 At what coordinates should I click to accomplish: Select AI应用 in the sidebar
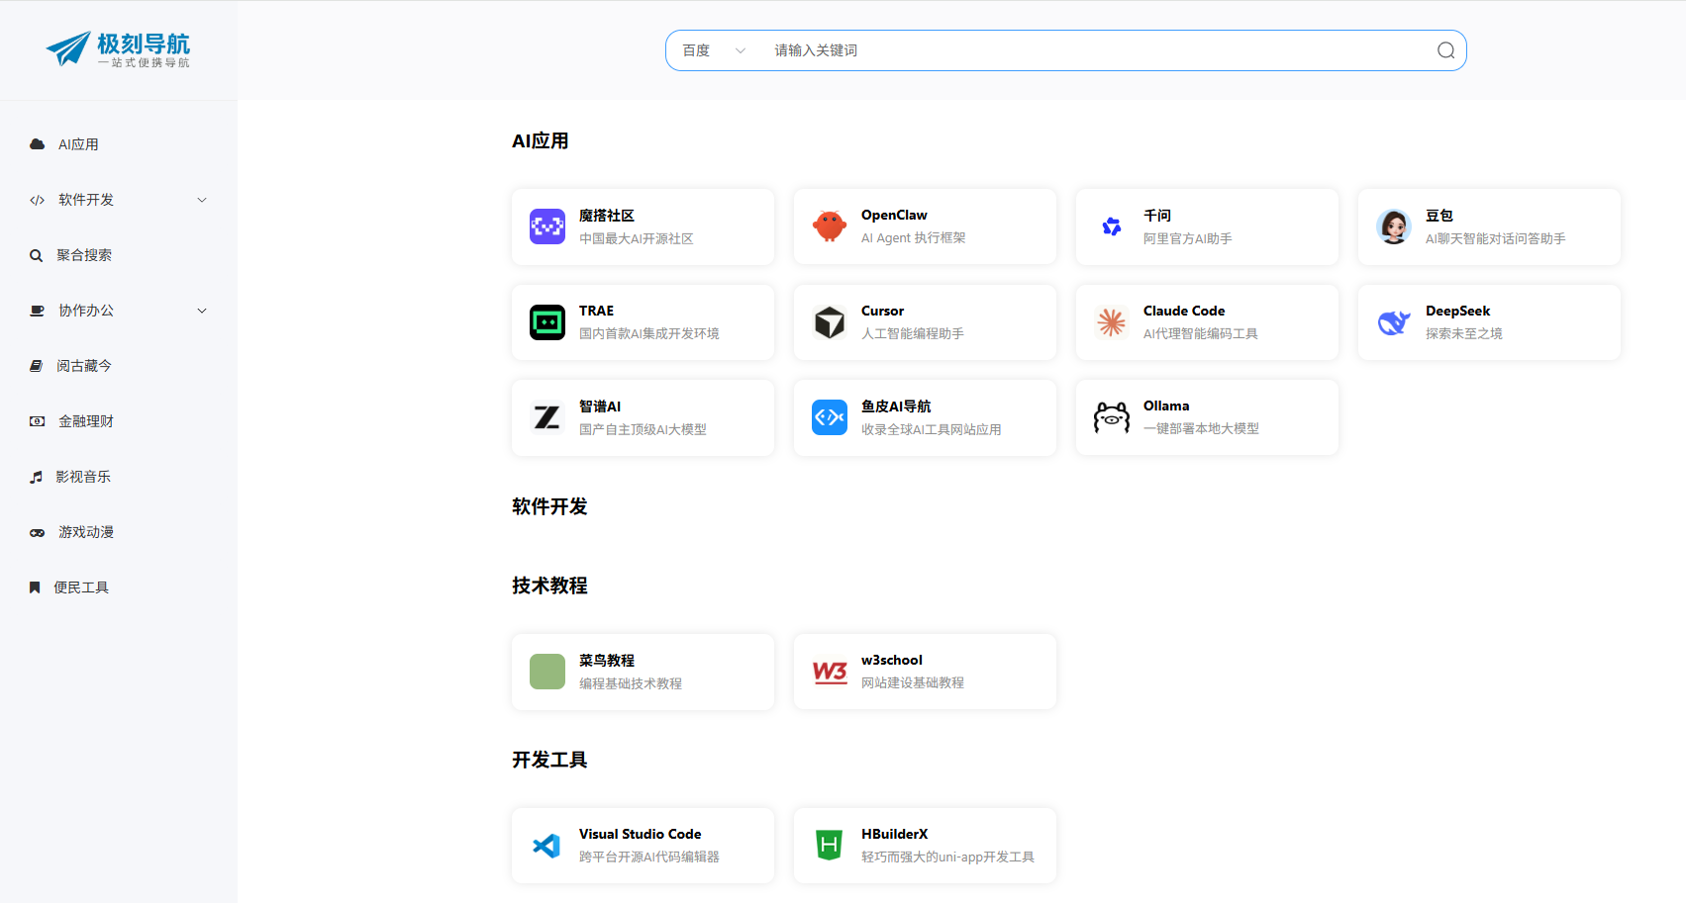(x=78, y=144)
